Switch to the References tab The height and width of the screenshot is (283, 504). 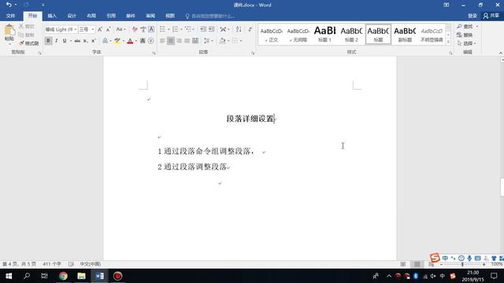pyautogui.click(x=111, y=16)
